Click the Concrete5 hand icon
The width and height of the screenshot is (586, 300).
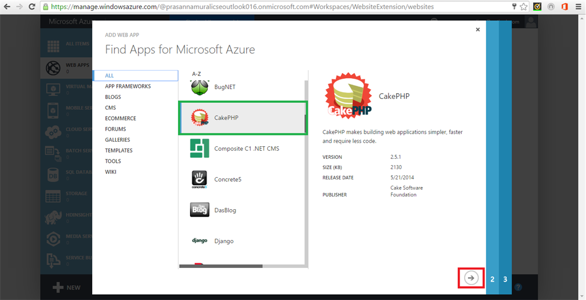[200, 179]
